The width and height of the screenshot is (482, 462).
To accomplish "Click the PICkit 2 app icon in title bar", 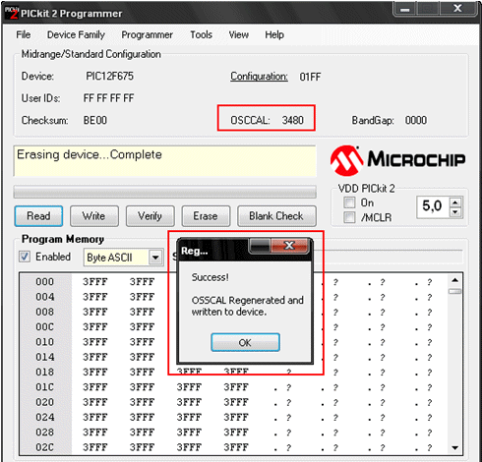I will (12, 13).
